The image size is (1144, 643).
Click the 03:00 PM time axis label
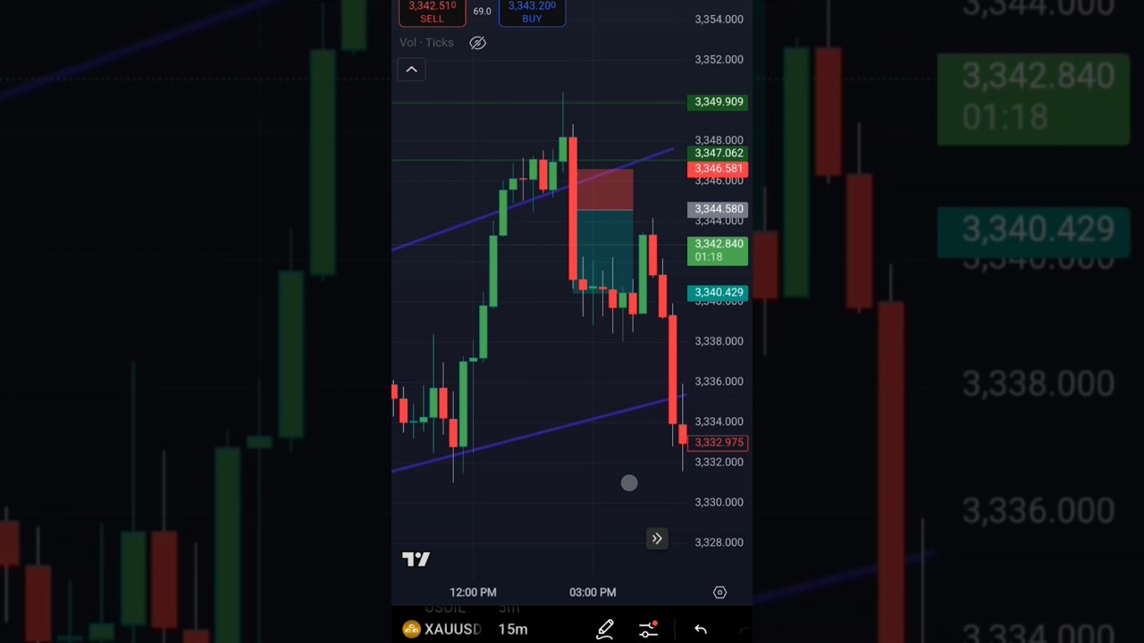pos(593,592)
